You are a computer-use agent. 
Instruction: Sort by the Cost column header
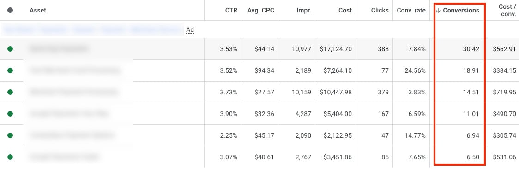(x=345, y=10)
